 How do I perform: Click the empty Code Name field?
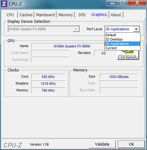(50, 53)
